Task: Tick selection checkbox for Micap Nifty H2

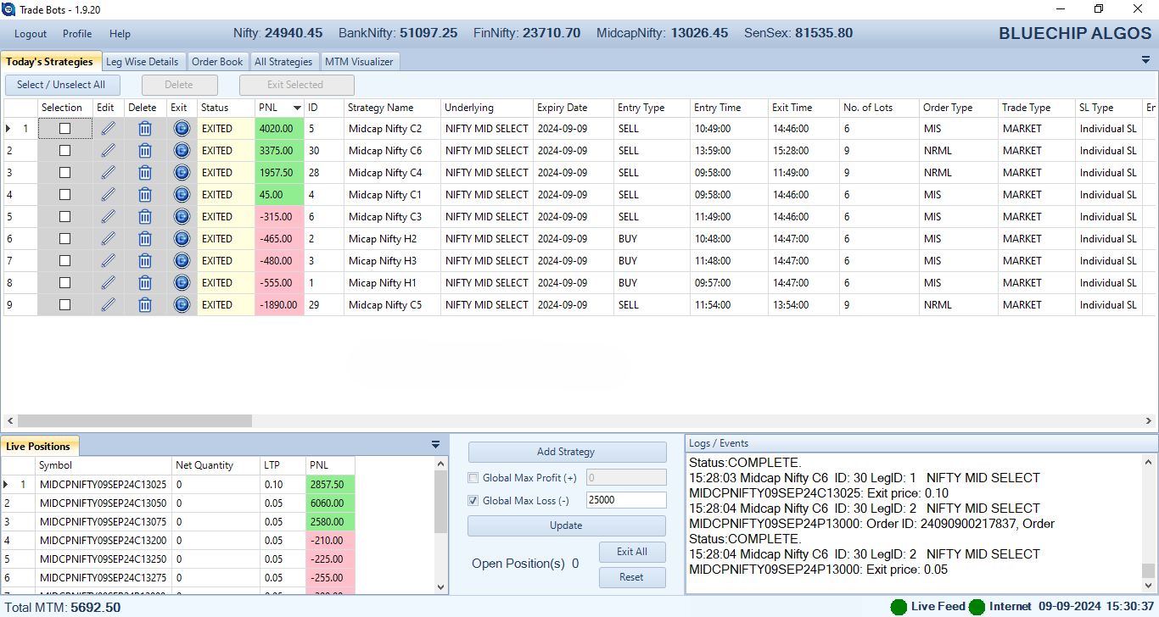Action: point(65,238)
